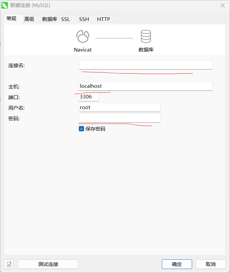230x273 pixels.
Task: Click the 用户名 field containing root
Action: (120, 107)
